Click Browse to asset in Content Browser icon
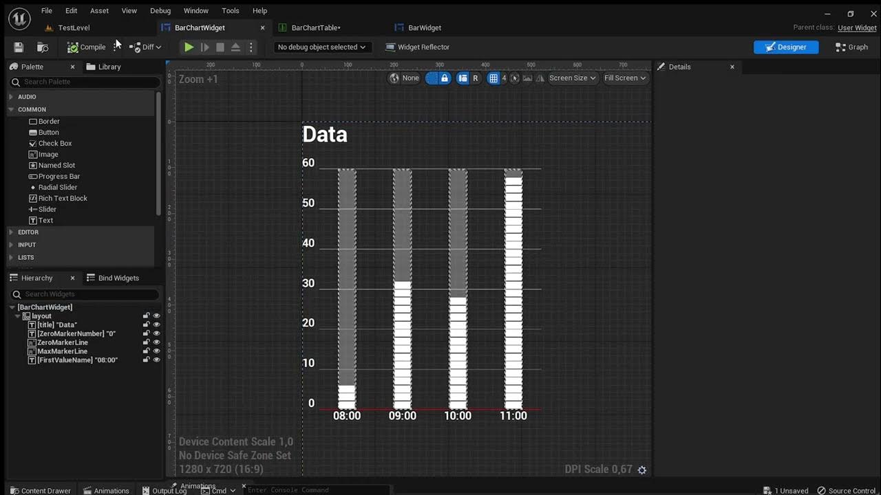 (43, 47)
